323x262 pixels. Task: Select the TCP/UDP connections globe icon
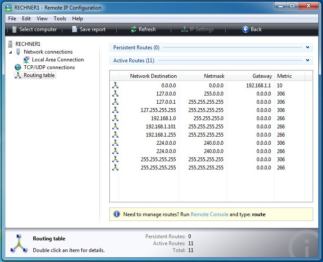tap(18, 67)
